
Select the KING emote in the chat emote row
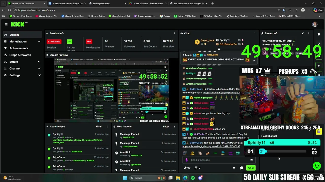pos(192,153)
